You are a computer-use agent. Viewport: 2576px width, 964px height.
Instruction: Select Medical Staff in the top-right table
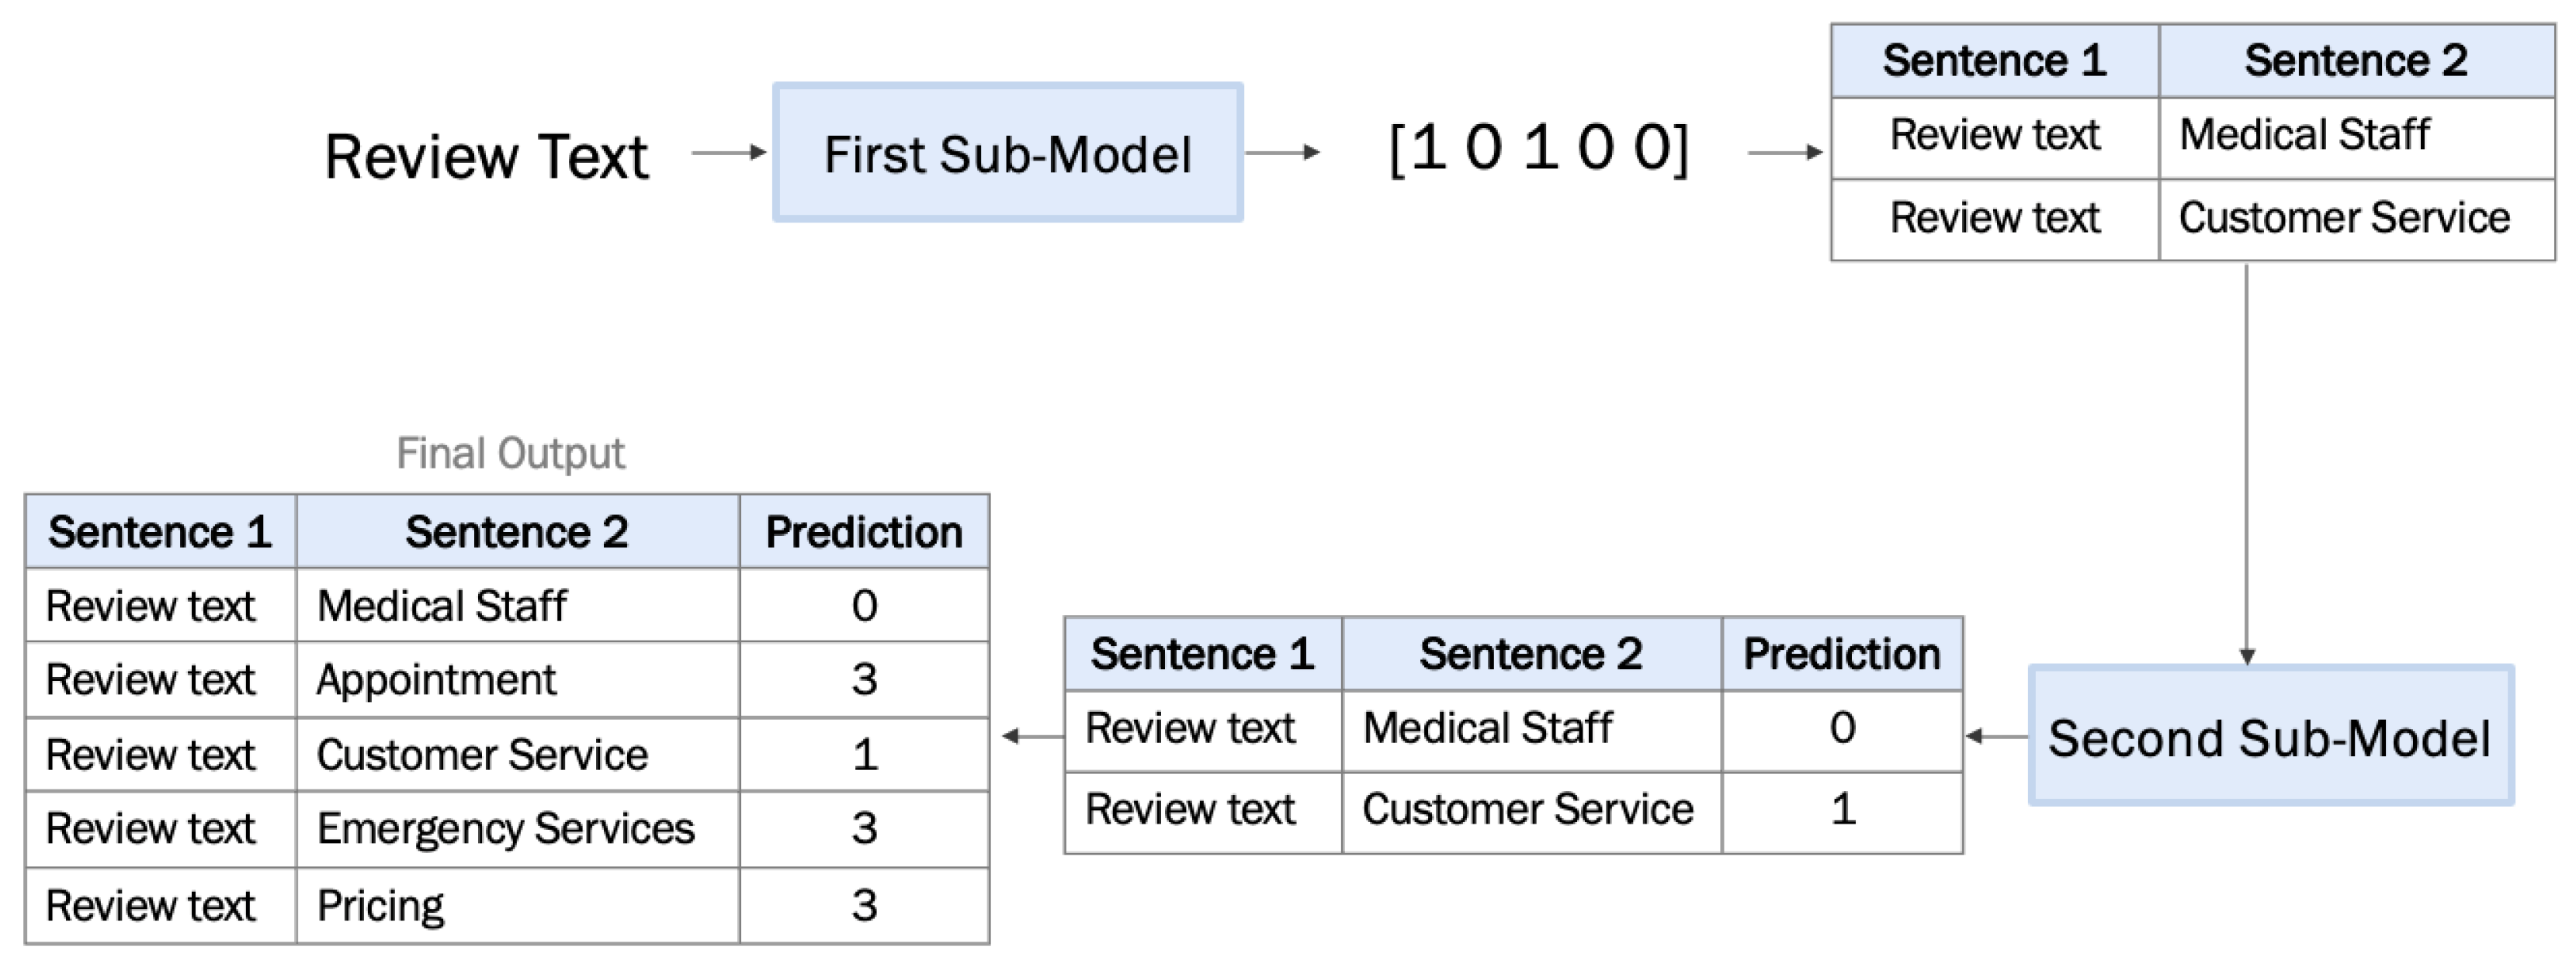point(2304,135)
